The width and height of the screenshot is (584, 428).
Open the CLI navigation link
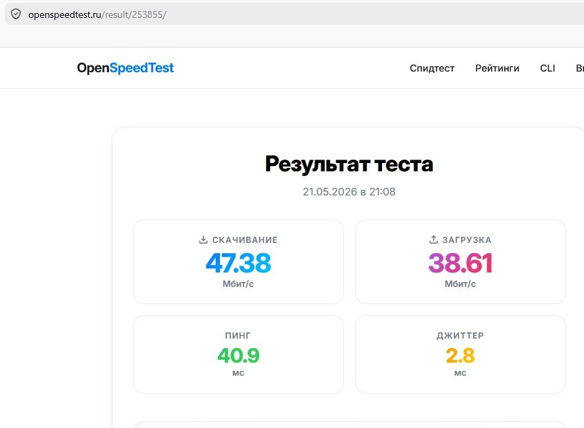(547, 68)
